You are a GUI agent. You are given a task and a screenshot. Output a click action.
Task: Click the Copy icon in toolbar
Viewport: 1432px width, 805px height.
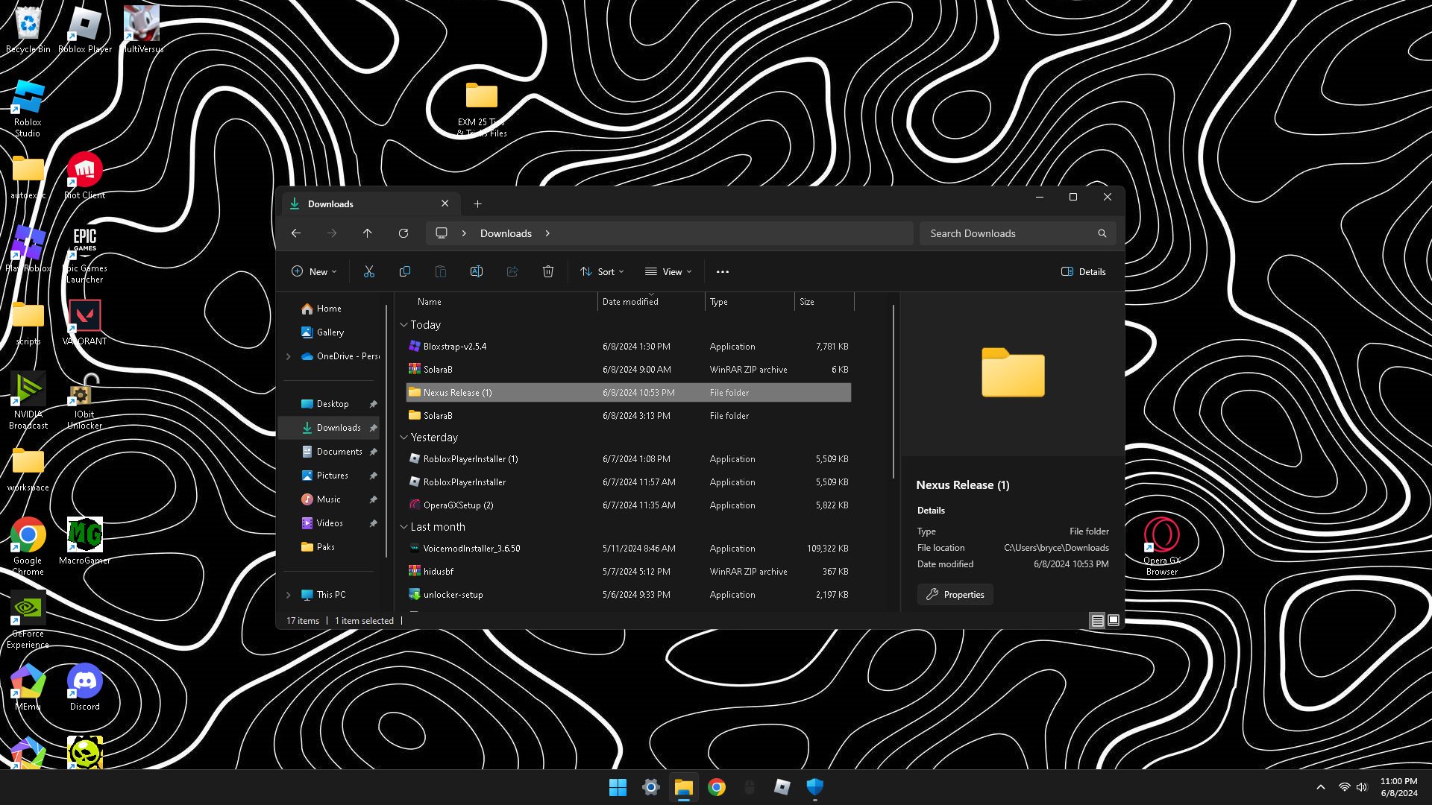[405, 272]
